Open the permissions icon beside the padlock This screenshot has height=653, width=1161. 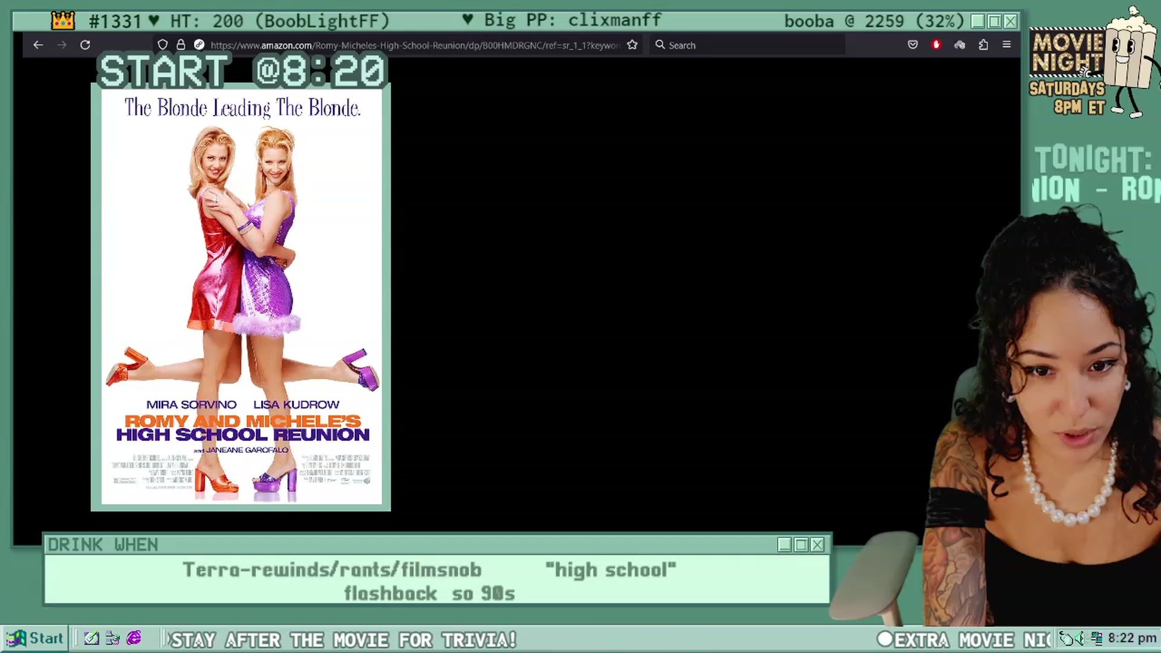199,45
